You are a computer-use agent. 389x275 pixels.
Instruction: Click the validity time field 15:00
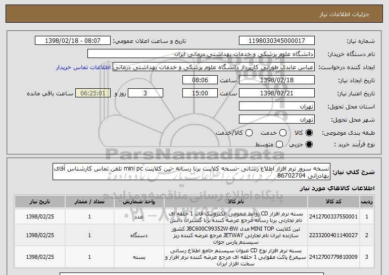pos(200,93)
